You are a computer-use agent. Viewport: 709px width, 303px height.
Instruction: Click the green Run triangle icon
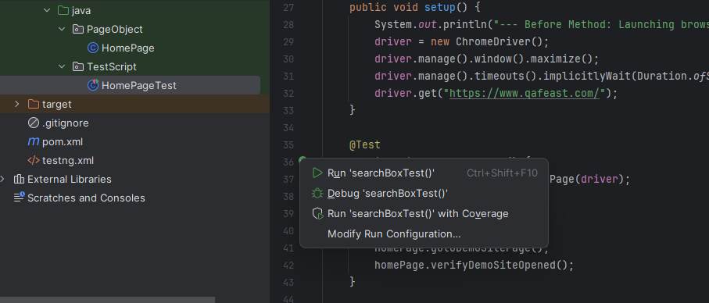pyautogui.click(x=317, y=173)
